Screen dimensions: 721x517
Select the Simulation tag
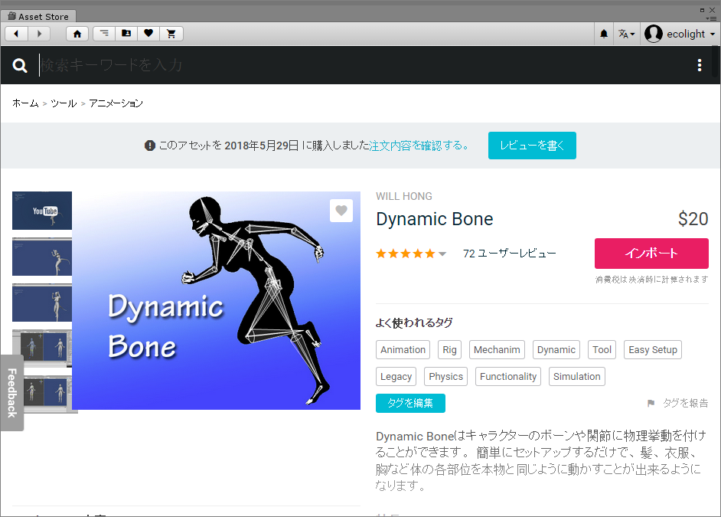click(576, 376)
